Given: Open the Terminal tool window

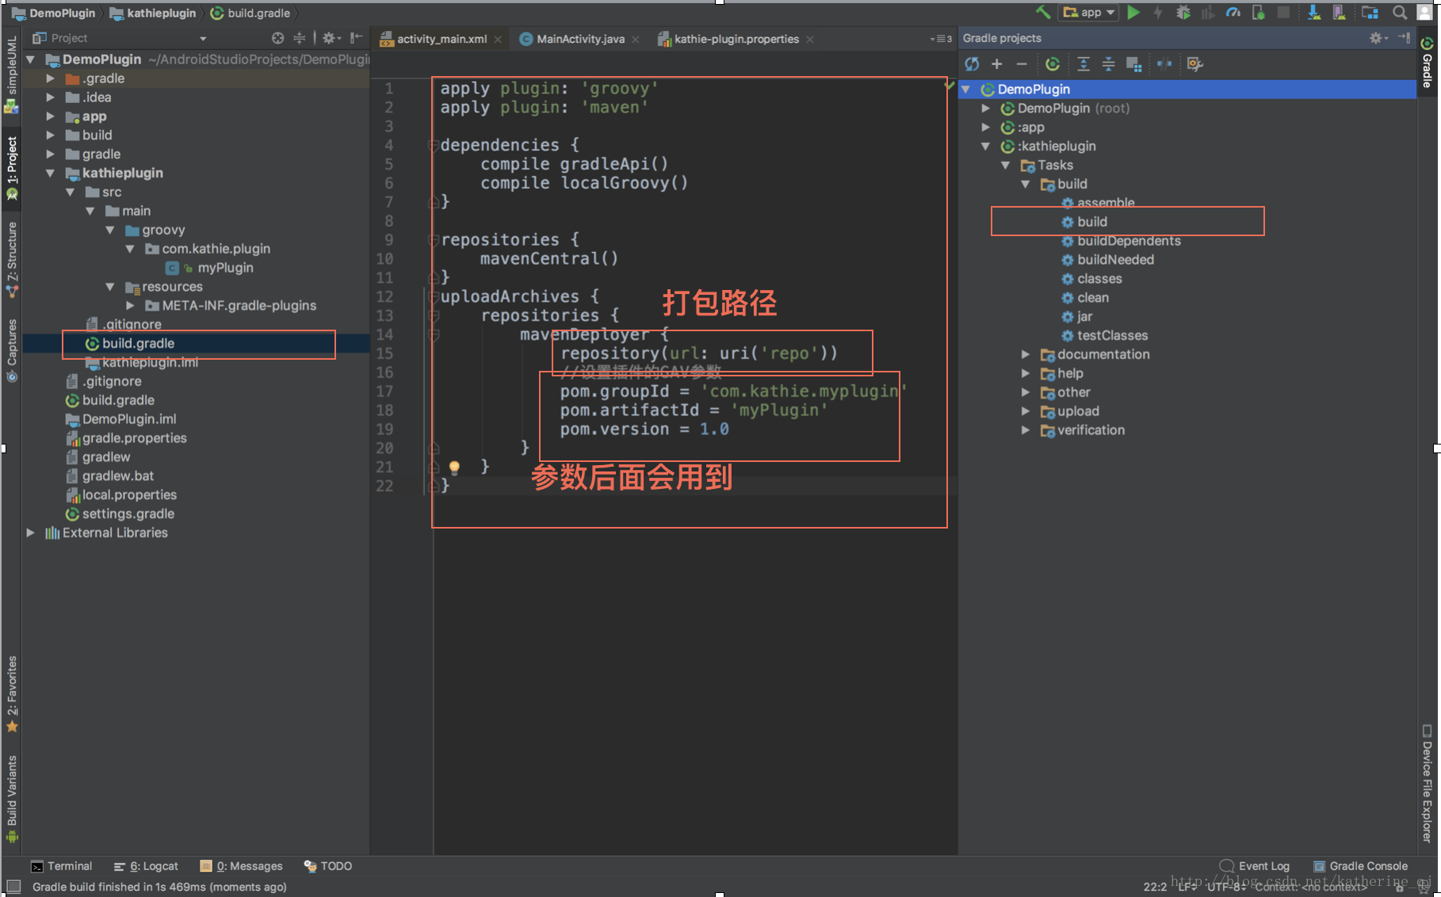Looking at the screenshot, I should [x=61, y=866].
